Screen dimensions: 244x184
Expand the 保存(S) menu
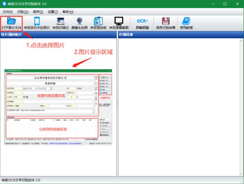39,12
